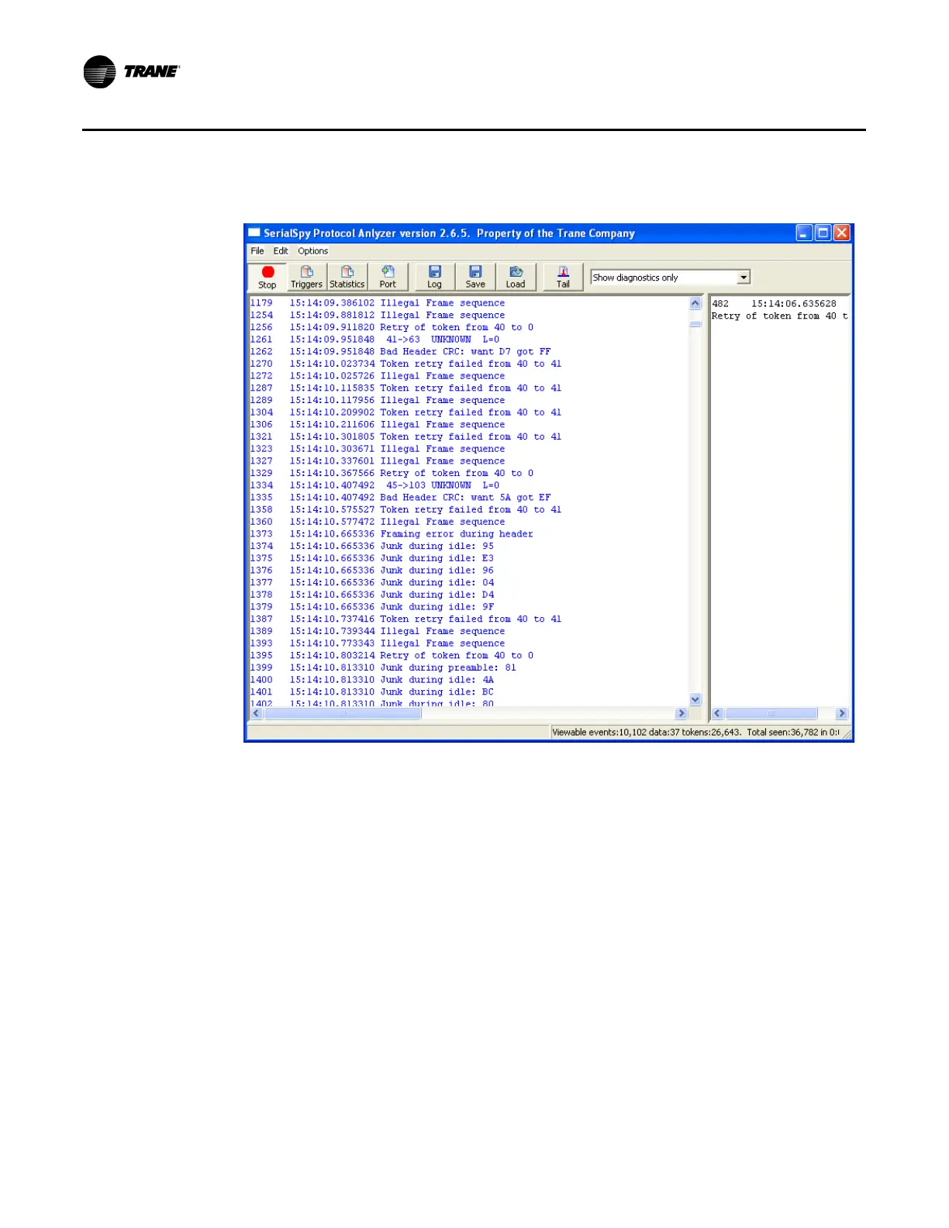Click the right pane scroll left arrow
Viewport: 949px width, 1228px height.
tap(718, 713)
